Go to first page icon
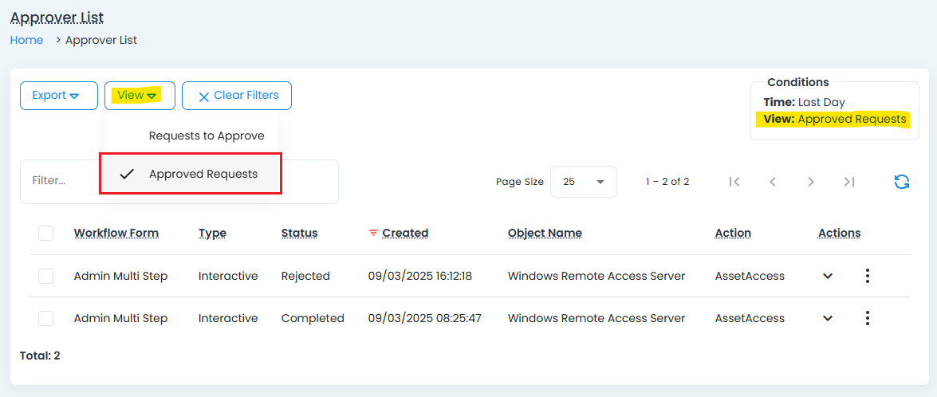The height and width of the screenshot is (397, 937). 734,182
